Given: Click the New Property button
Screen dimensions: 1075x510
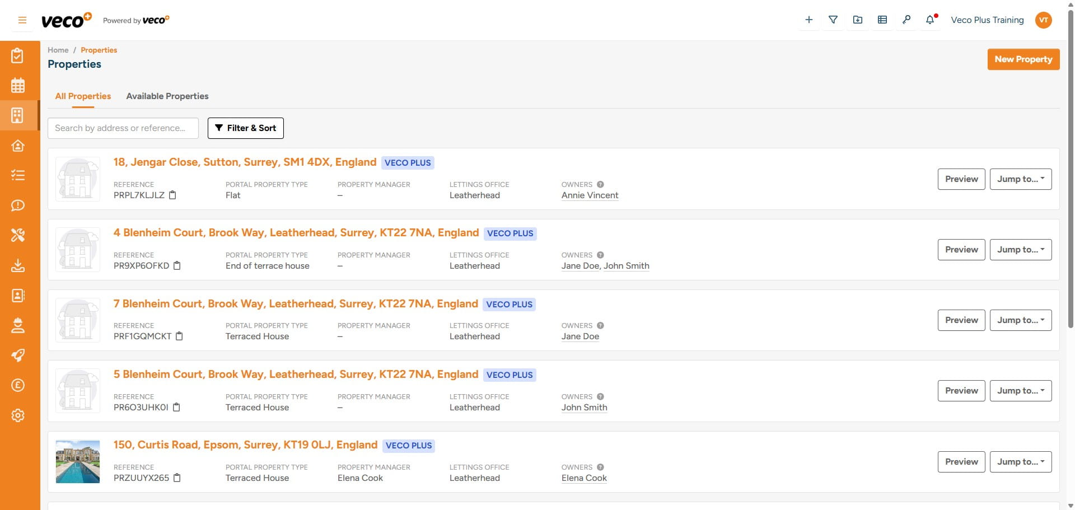Looking at the screenshot, I should tap(1023, 59).
